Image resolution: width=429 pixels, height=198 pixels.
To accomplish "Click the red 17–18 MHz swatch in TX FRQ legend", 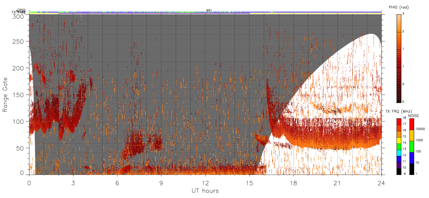I will (x=399, y=122).
